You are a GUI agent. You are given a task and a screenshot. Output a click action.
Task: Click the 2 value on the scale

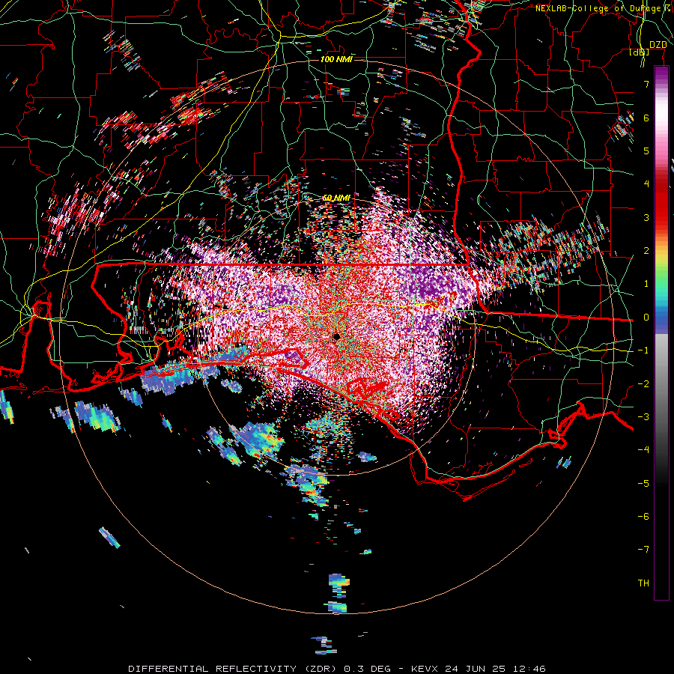click(646, 251)
